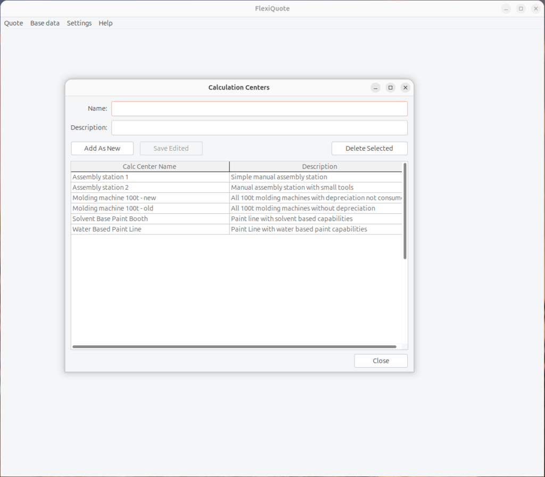Sort by Calc Center Name column header
The width and height of the screenshot is (545, 477).
click(x=150, y=166)
